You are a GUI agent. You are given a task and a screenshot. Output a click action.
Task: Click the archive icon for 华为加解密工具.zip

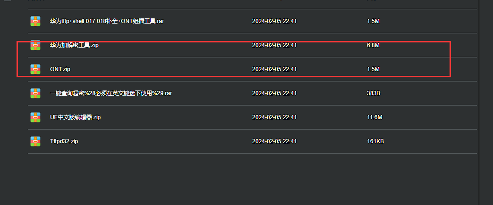(35, 45)
